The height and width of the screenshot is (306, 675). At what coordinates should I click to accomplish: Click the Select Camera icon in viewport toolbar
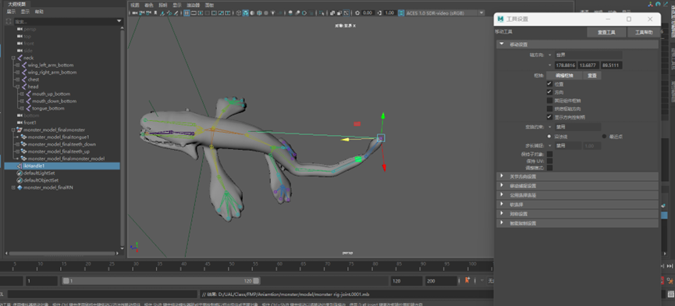134,13
